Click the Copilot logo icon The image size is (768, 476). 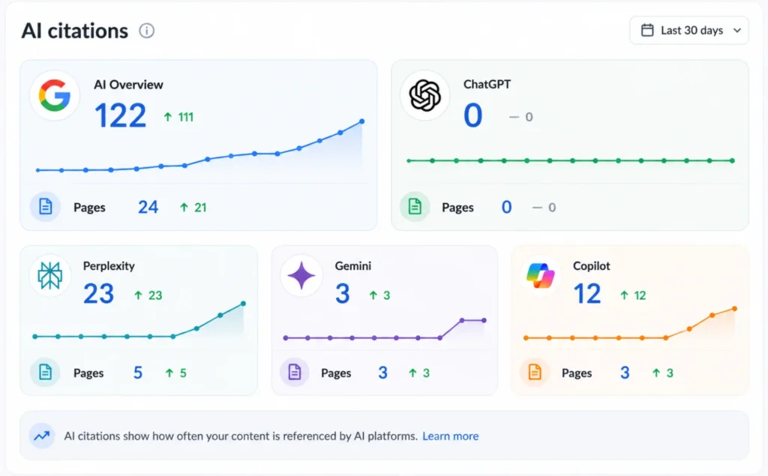[x=540, y=276]
